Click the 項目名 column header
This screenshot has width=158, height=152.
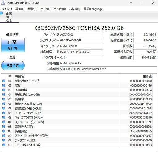(x=19, y=76)
